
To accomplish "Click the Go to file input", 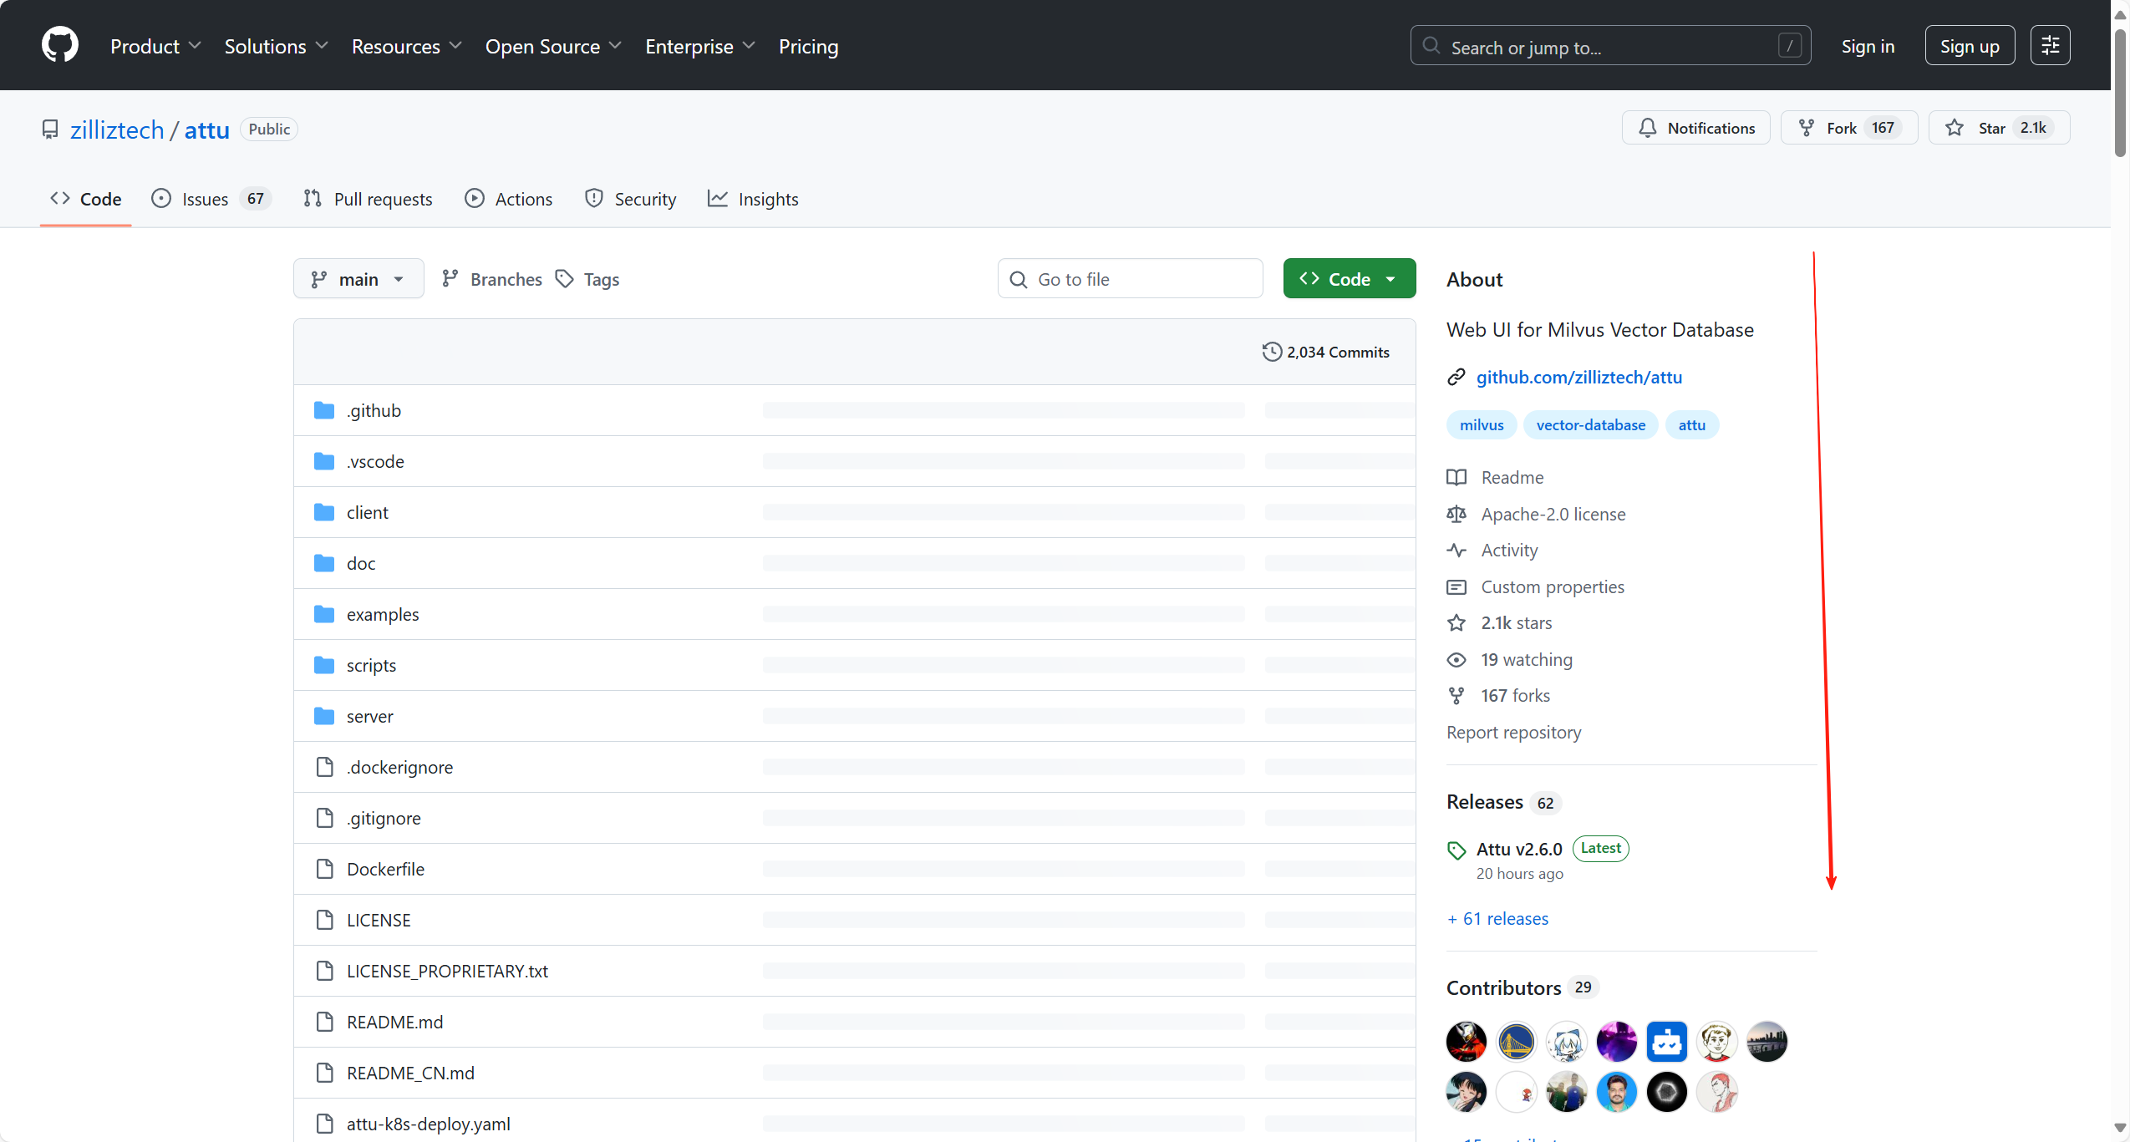I will click(x=1130, y=279).
